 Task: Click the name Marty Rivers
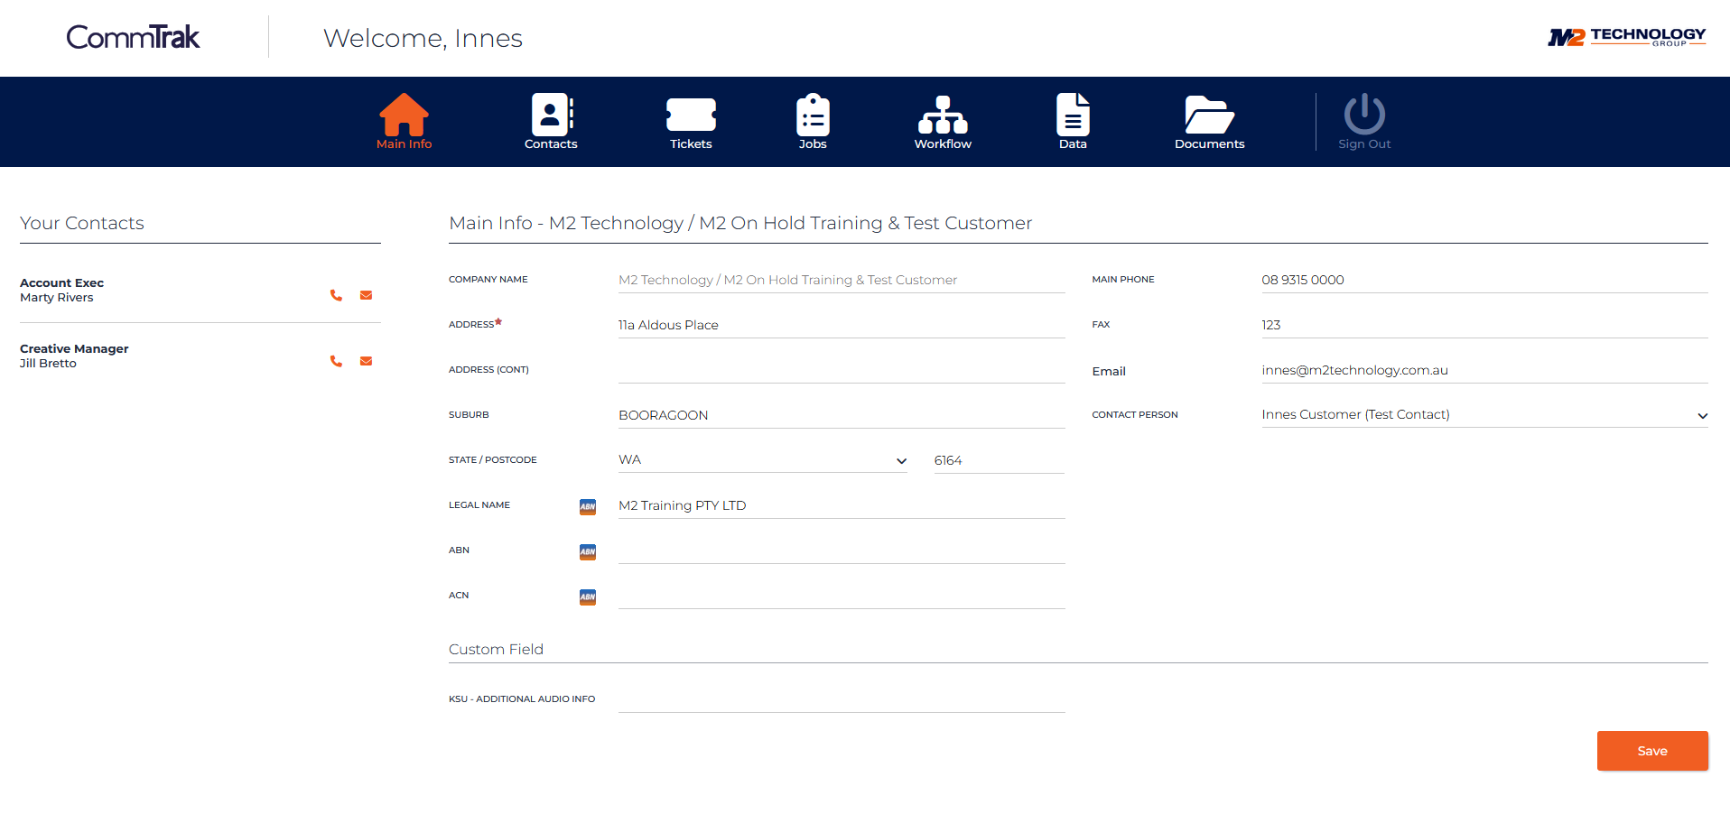coord(57,298)
